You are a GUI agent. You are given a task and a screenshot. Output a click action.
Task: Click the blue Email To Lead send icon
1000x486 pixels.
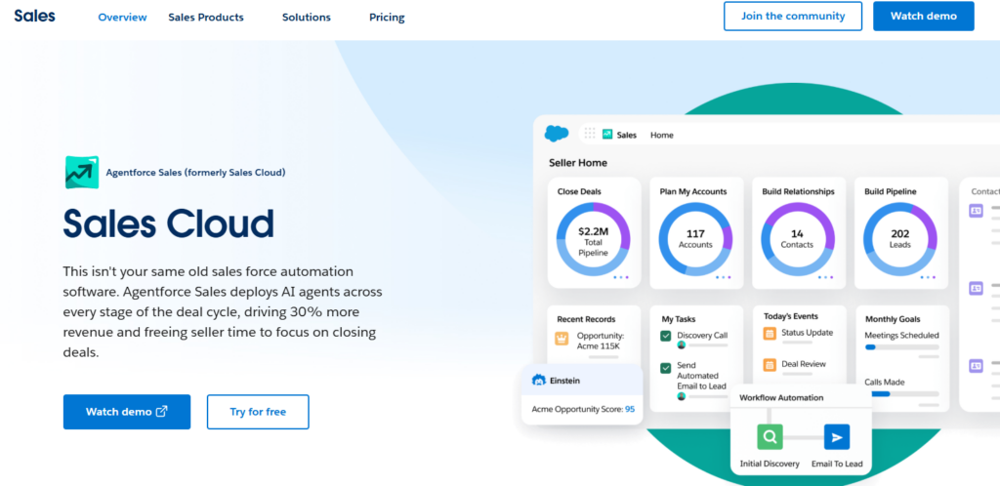tap(837, 437)
